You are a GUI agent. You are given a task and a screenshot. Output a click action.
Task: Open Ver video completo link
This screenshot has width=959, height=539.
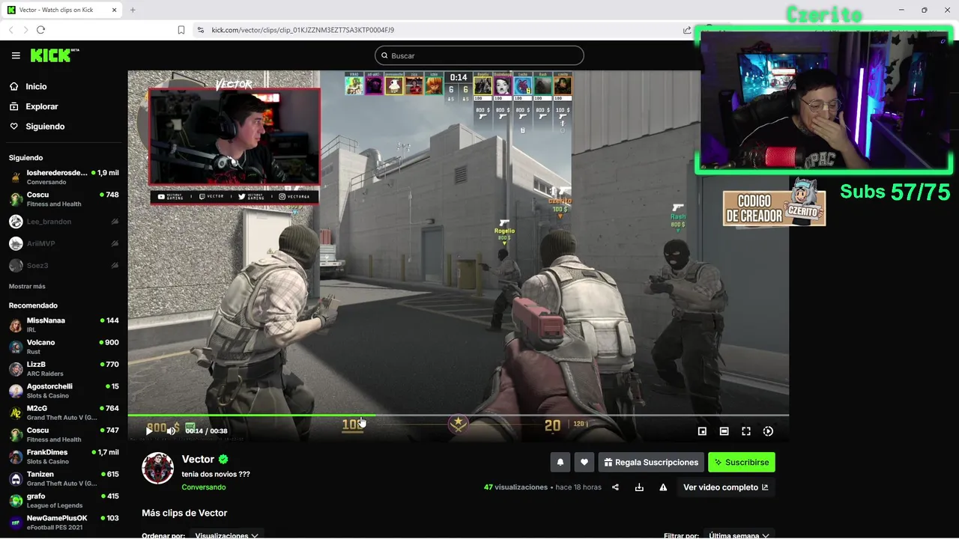[725, 487]
